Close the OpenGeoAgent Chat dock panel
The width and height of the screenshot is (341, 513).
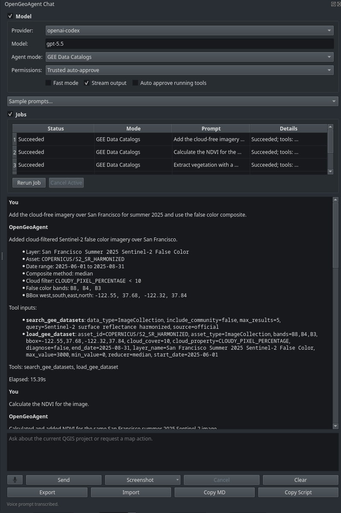(x=338, y=4)
